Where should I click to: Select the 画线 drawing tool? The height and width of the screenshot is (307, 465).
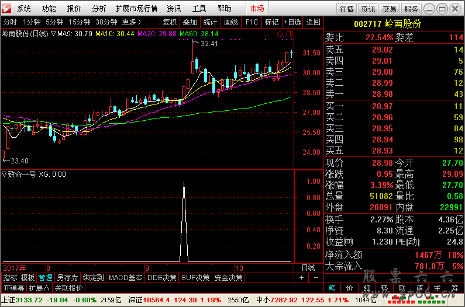(231, 22)
